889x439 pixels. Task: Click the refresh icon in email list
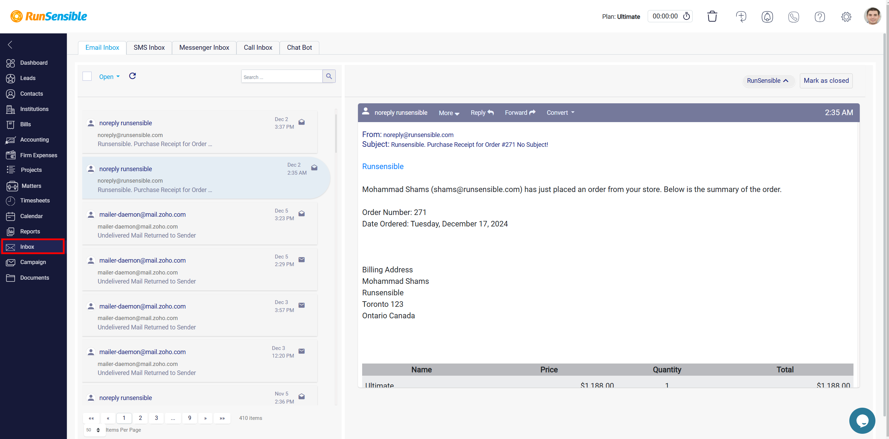(x=133, y=76)
